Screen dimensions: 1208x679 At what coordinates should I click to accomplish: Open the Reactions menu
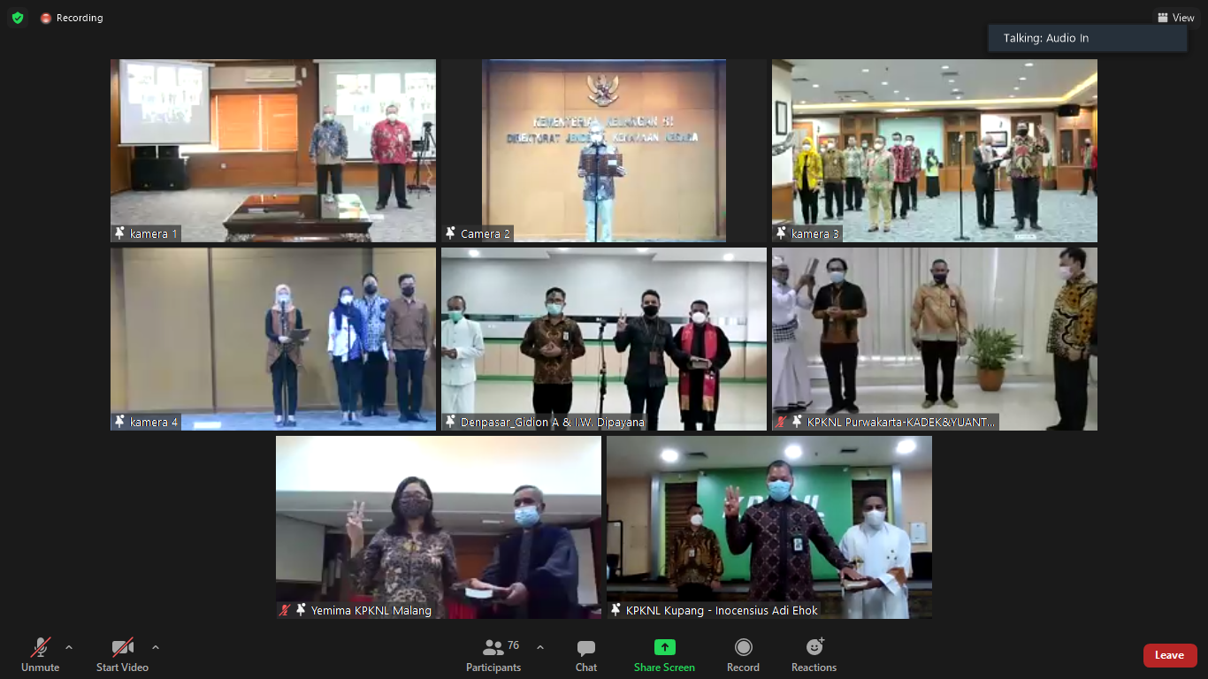pos(814,655)
